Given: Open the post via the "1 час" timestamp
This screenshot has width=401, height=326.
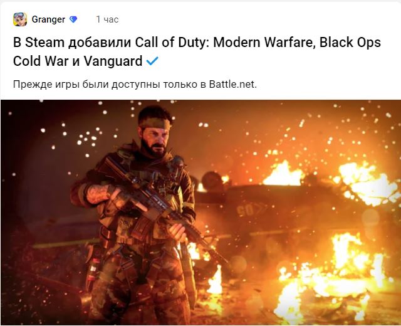Looking at the screenshot, I should (x=107, y=19).
